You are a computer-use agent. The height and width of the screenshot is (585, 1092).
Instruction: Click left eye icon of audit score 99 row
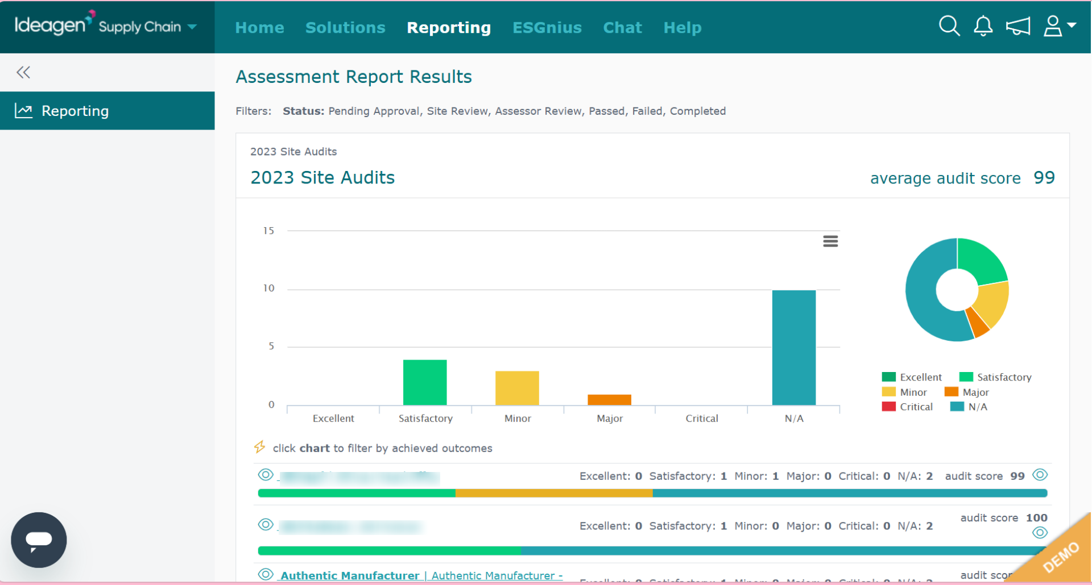tap(266, 475)
